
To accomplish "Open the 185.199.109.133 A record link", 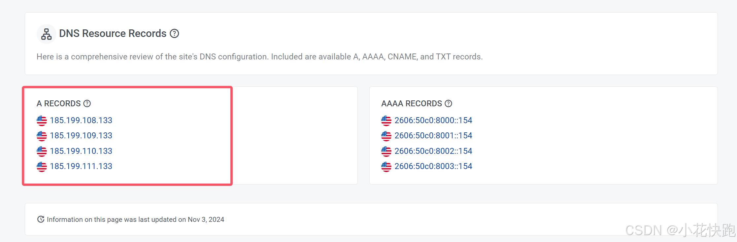I will coord(81,135).
